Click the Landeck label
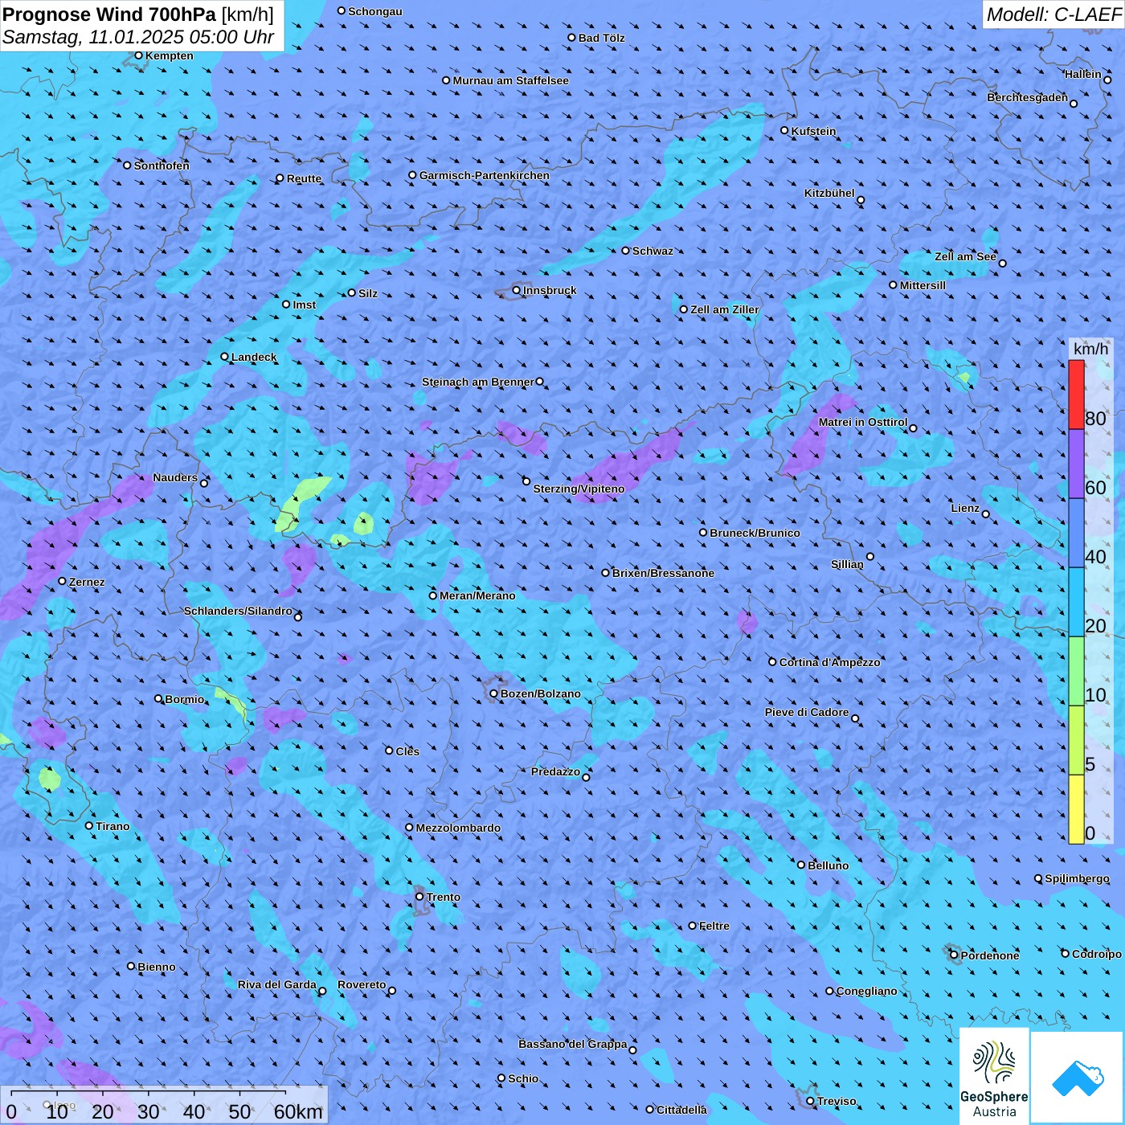 pyautogui.click(x=254, y=357)
